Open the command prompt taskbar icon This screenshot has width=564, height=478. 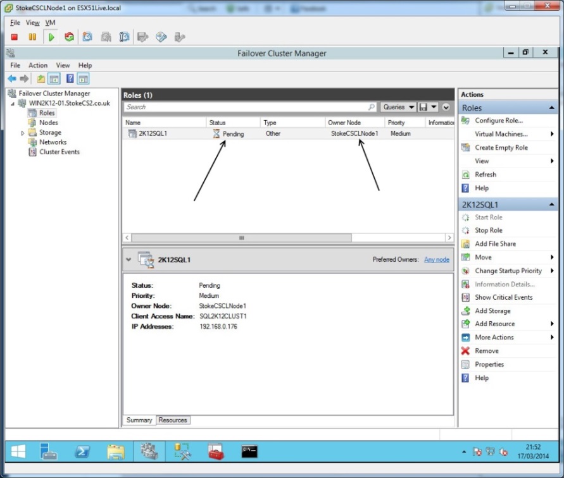(249, 452)
